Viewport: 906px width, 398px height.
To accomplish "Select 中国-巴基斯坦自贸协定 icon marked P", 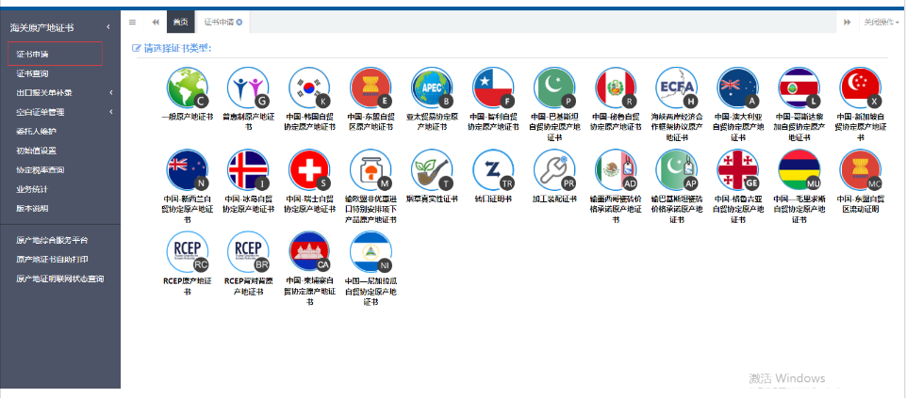I will pos(554,88).
